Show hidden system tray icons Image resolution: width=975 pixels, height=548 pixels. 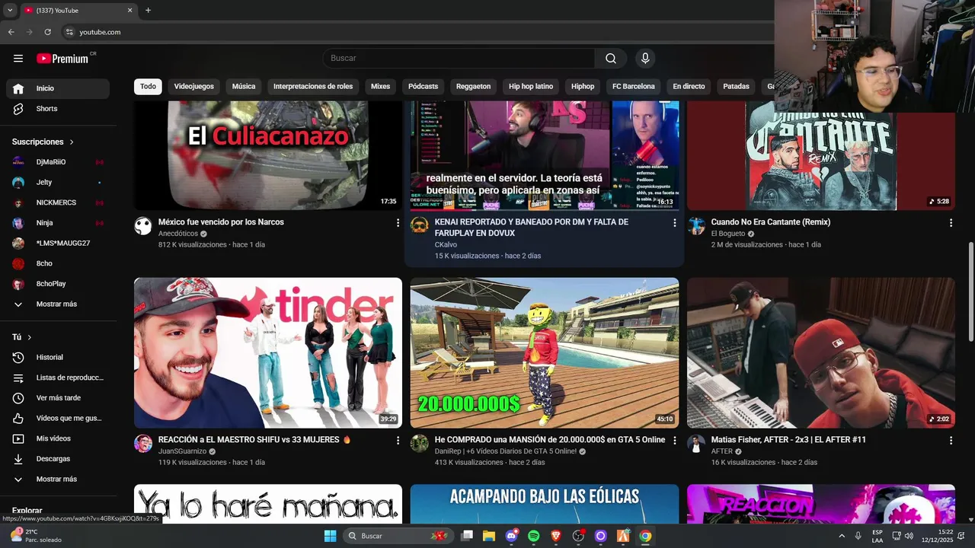(x=842, y=536)
